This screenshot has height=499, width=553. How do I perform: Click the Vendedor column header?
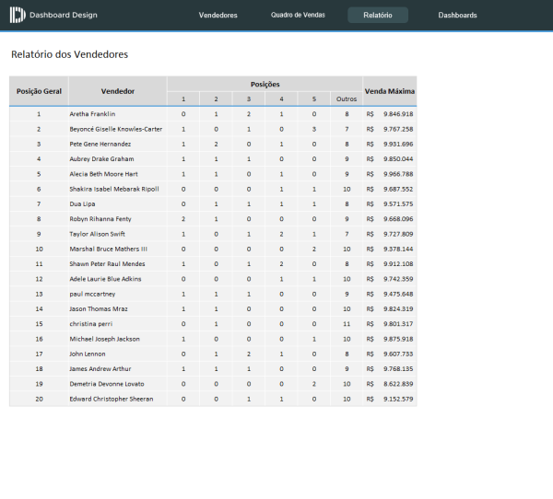pyautogui.click(x=118, y=91)
